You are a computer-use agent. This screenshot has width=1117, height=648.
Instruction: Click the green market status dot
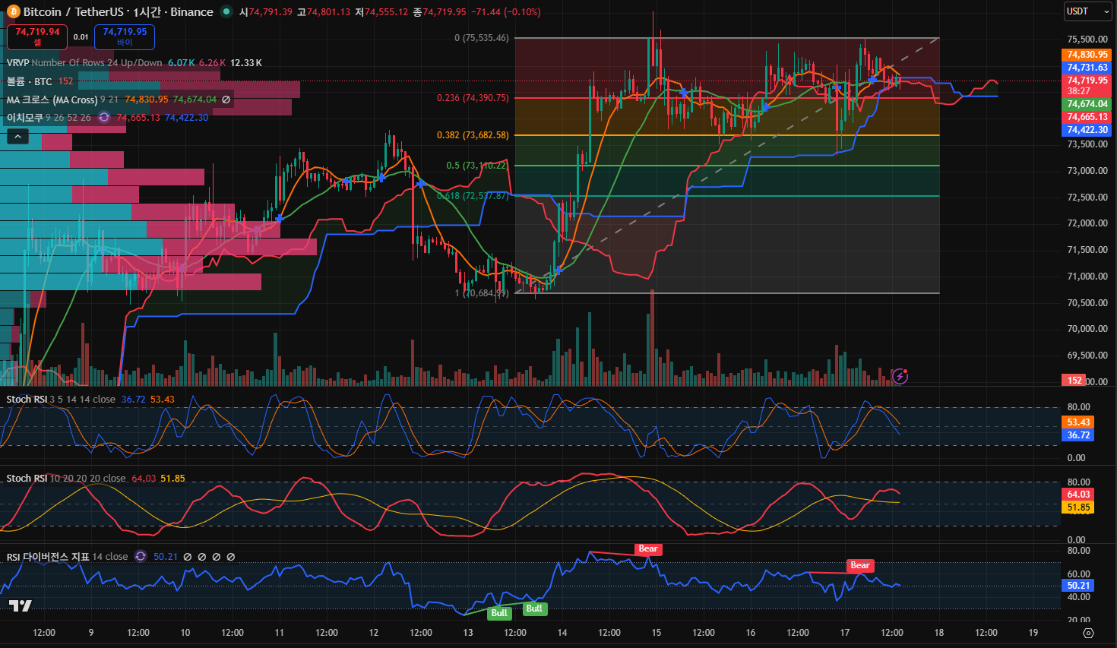[x=226, y=11]
